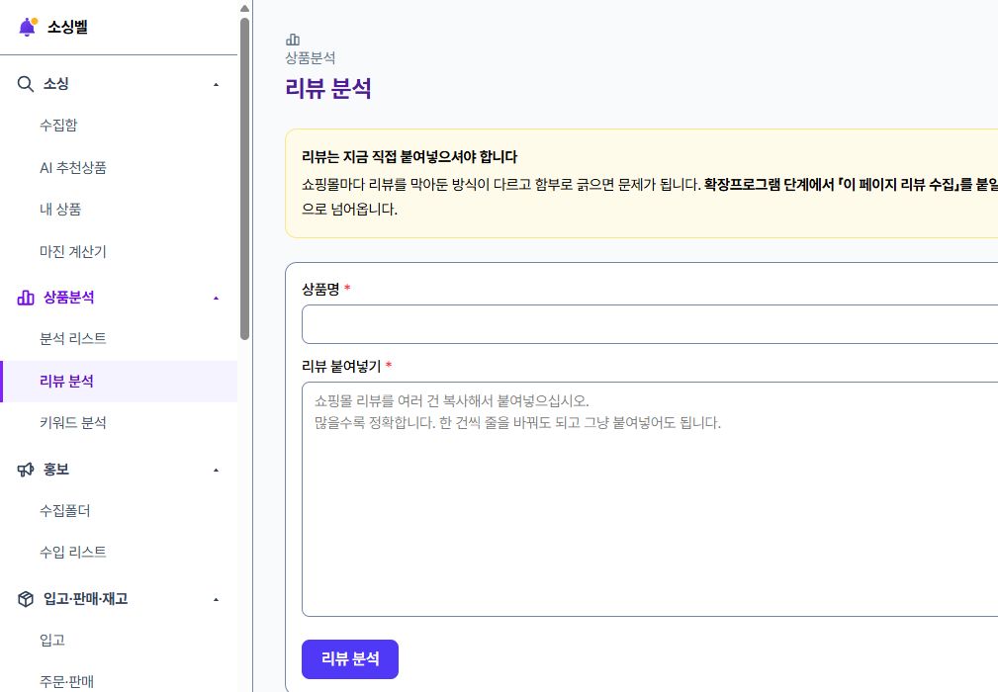Click the 입고·판매·재고 box icon
This screenshot has width=998, height=692.
pos(26,598)
